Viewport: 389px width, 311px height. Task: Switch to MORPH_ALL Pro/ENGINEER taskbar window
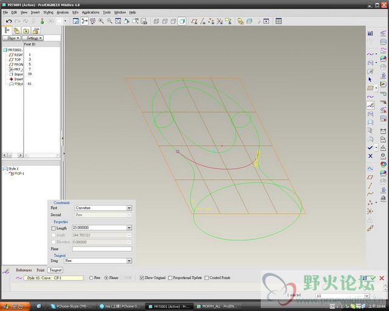tap(217, 307)
